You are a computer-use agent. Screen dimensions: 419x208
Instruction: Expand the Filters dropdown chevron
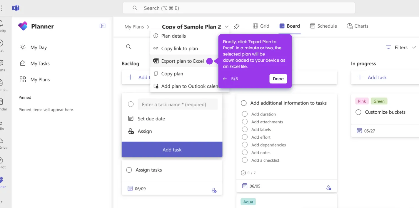coord(414,47)
